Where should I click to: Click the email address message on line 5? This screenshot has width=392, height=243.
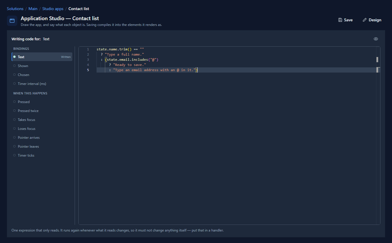[154, 70]
